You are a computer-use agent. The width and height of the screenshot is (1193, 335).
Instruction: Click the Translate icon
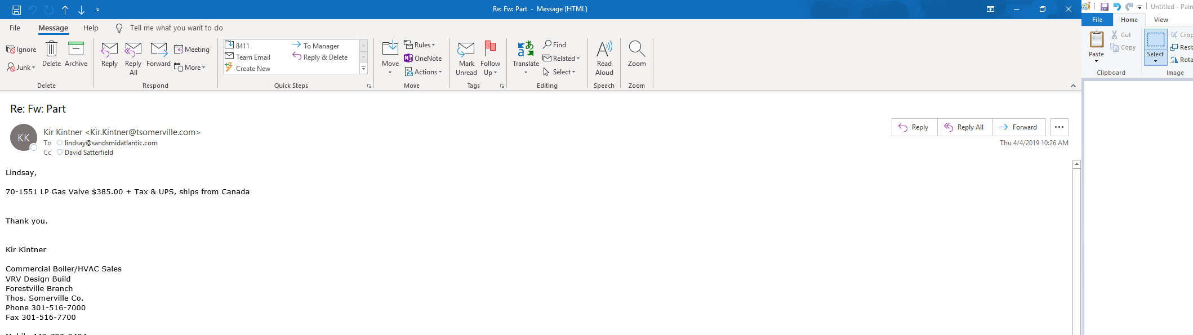point(526,51)
